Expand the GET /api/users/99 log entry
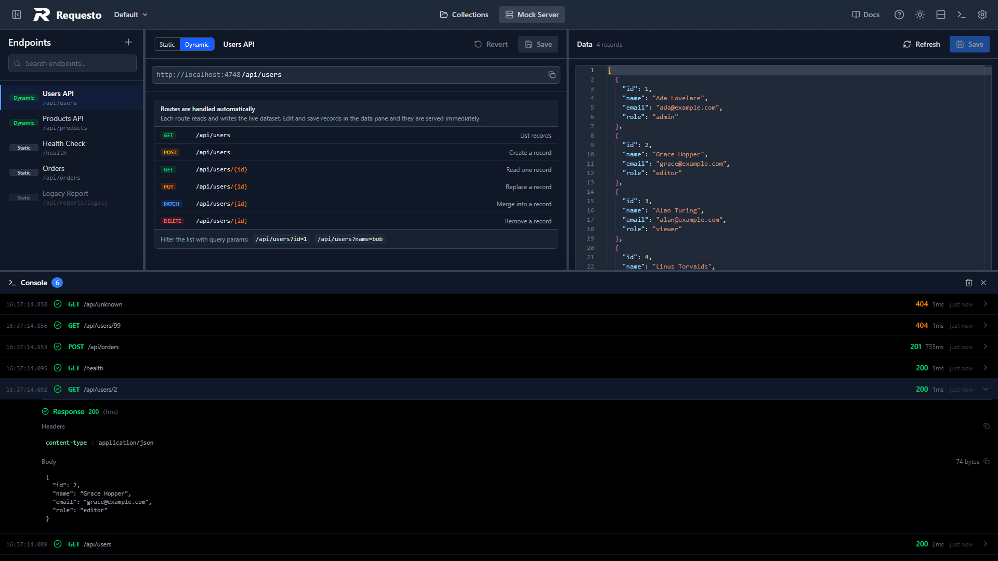The image size is (998, 561). pyautogui.click(x=499, y=325)
